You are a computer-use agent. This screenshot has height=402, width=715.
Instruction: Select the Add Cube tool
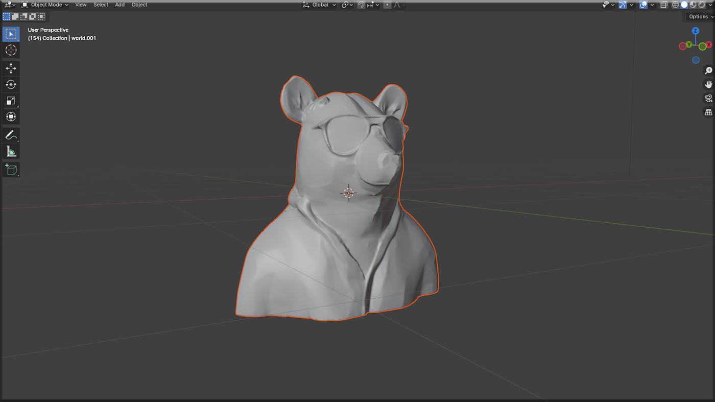coord(11,169)
